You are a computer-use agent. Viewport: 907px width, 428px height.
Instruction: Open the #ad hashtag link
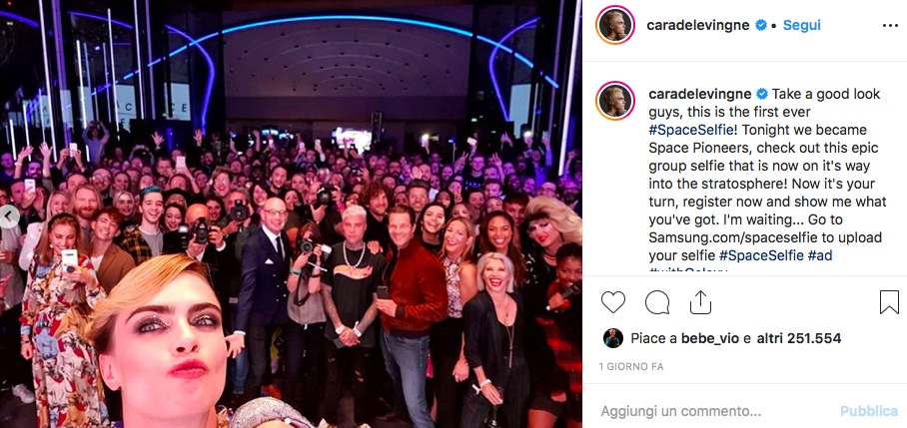tap(820, 255)
